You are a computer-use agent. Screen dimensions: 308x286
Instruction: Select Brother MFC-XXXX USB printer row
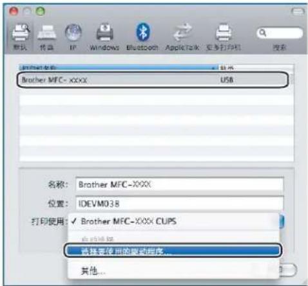click(x=153, y=80)
